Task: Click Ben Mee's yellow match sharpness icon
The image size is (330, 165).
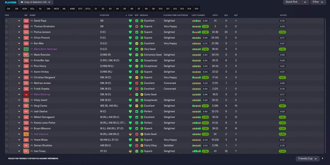Action: [x=137, y=43]
